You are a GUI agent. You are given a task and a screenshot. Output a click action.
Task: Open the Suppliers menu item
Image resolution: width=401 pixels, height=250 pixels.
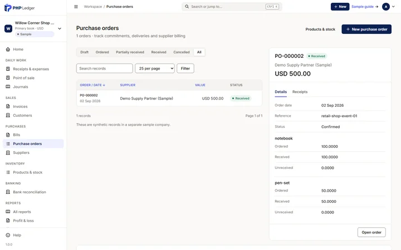click(x=33, y=153)
